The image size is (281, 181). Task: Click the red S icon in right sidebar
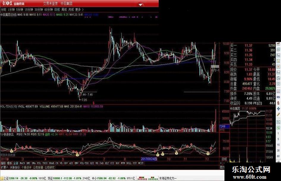pos(278,103)
